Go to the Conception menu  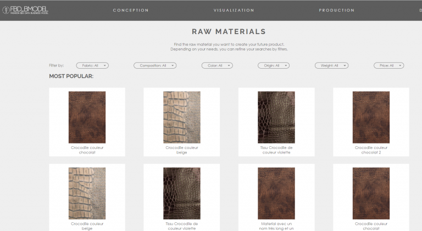click(131, 10)
